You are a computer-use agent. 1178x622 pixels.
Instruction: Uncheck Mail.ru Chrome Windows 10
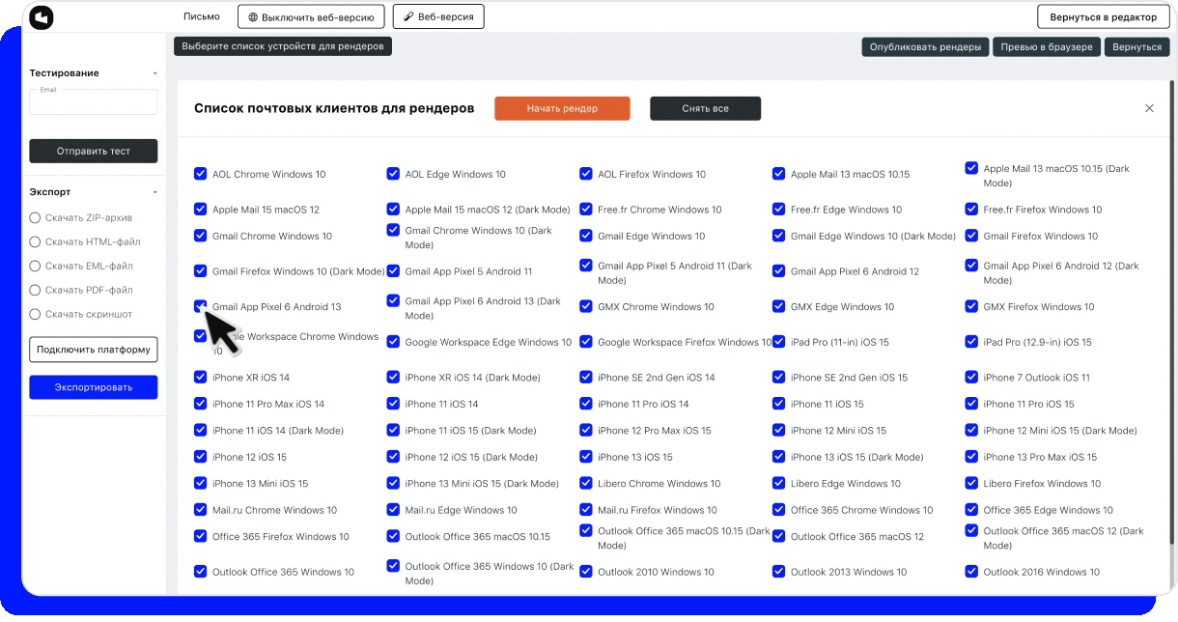[x=200, y=510]
